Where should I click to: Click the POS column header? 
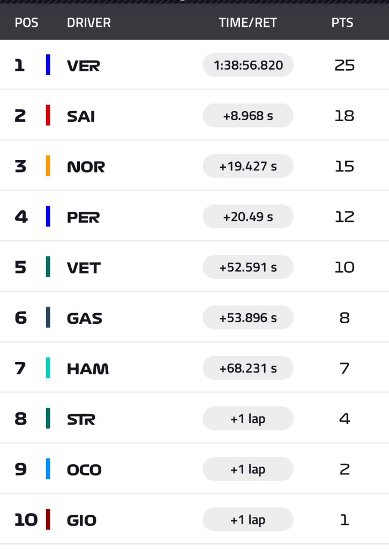coord(26,23)
